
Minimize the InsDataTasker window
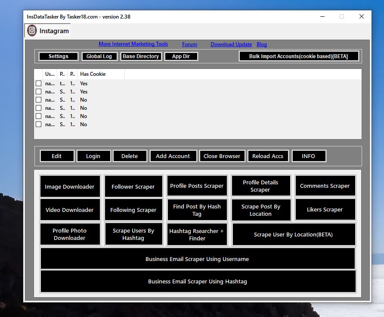(322, 16)
